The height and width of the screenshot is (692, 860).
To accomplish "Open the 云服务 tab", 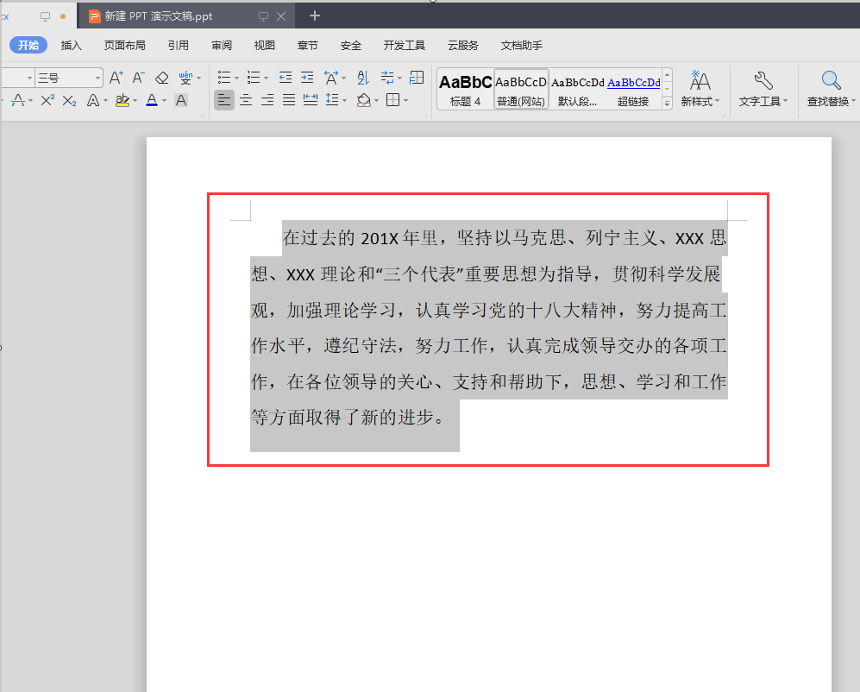I will coord(463,46).
